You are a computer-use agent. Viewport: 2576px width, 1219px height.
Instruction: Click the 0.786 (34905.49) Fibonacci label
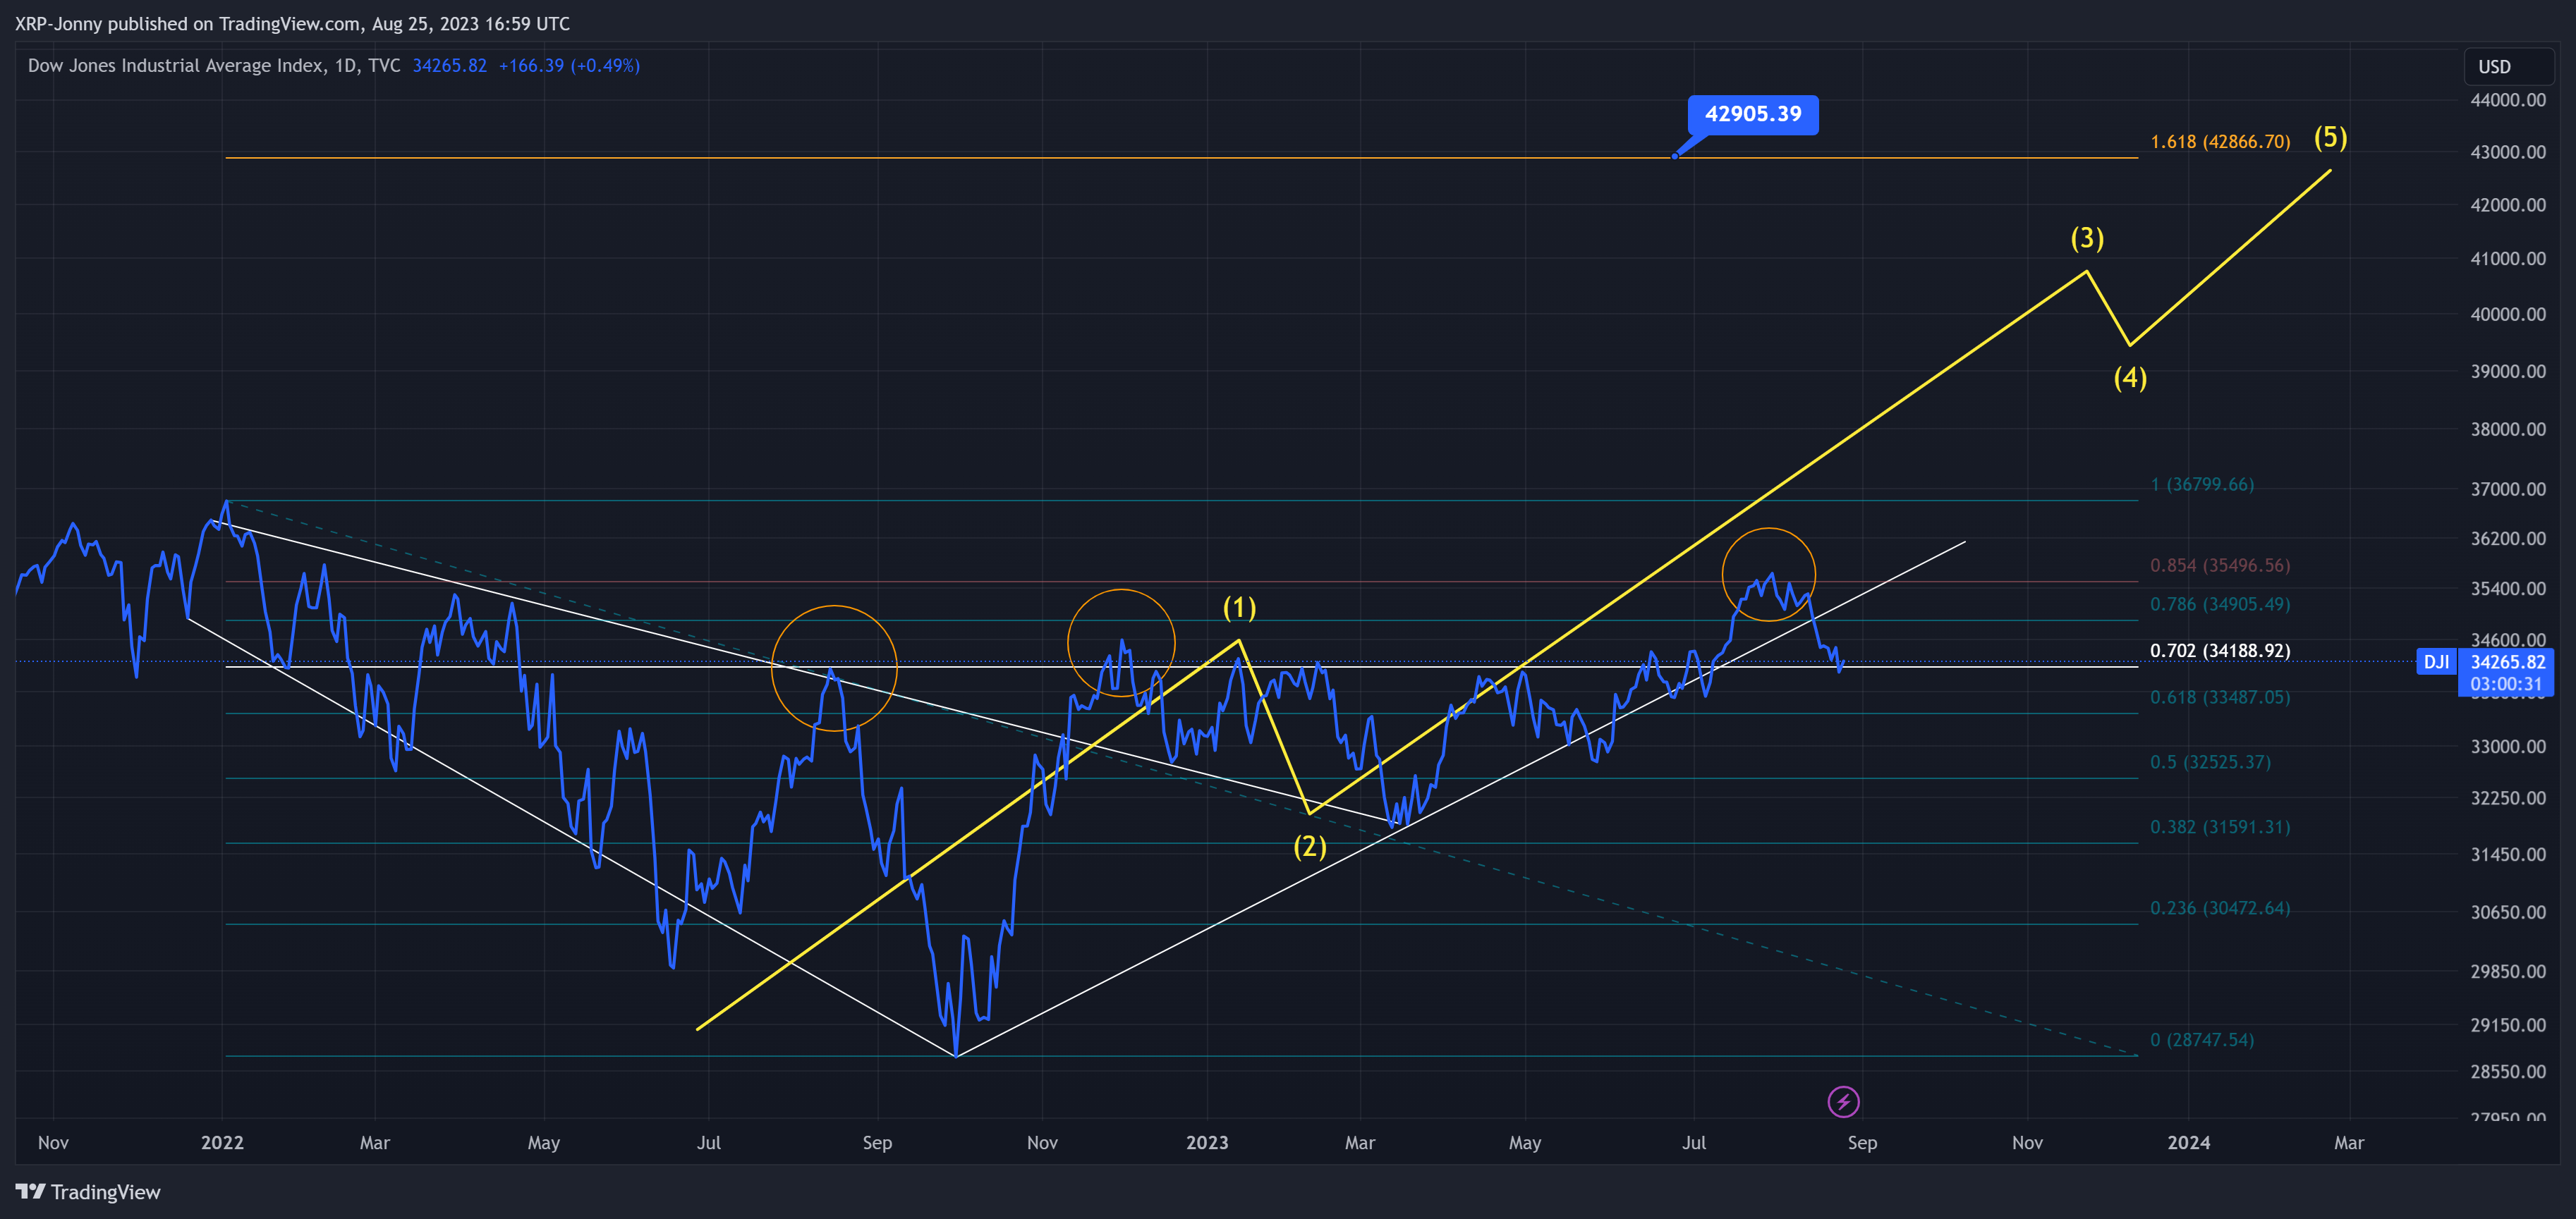click(2220, 604)
